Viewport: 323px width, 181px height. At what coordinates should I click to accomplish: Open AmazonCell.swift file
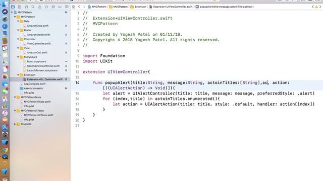[x=37, y=52]
